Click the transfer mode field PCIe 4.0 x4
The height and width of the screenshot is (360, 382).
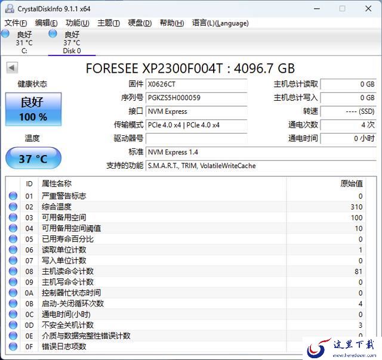pos(196,125)
